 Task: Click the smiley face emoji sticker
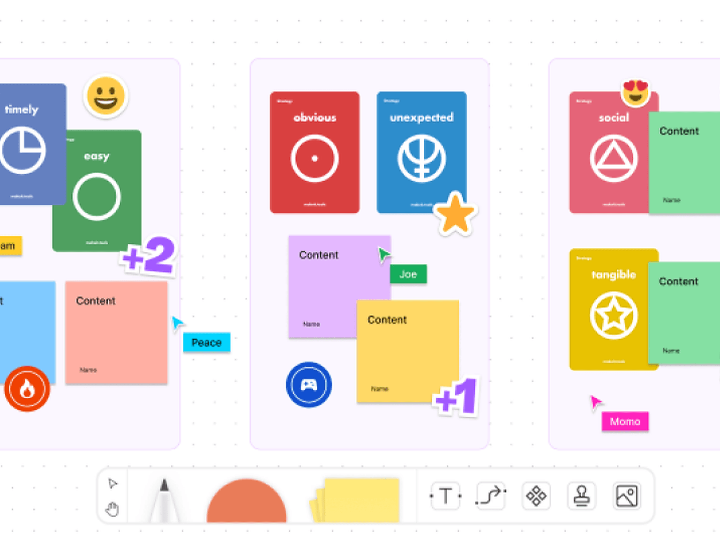tap(106, 96)
